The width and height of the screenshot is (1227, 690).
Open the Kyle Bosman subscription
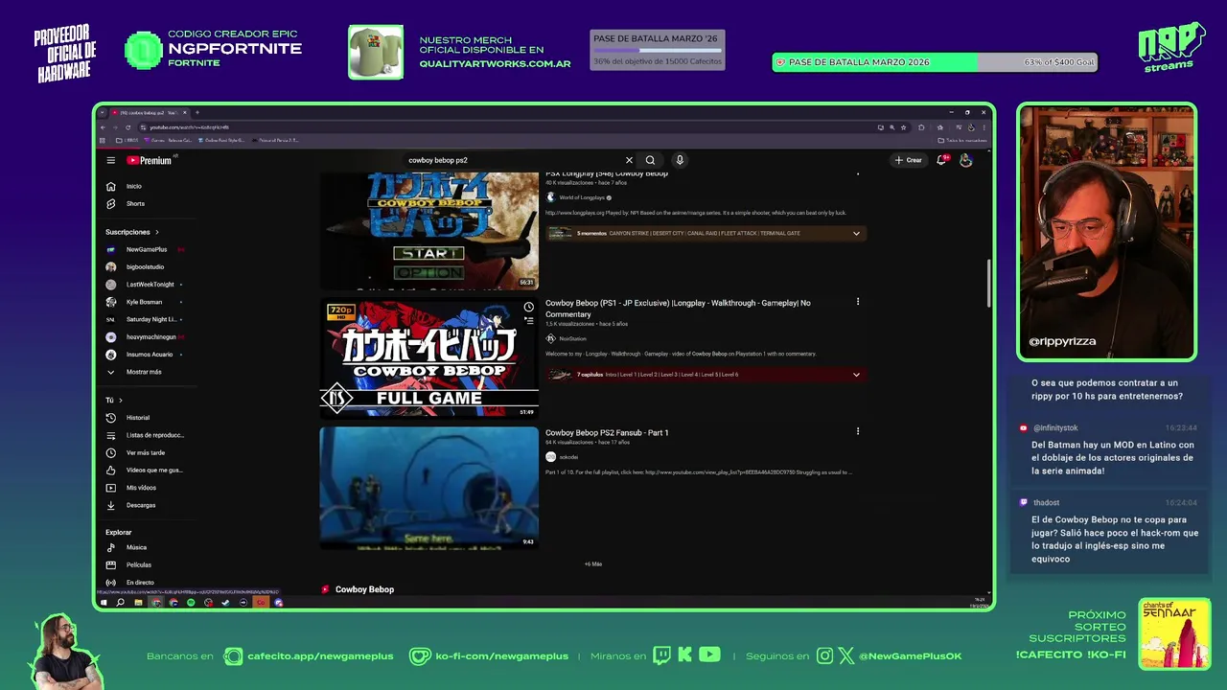click(147, 302)
